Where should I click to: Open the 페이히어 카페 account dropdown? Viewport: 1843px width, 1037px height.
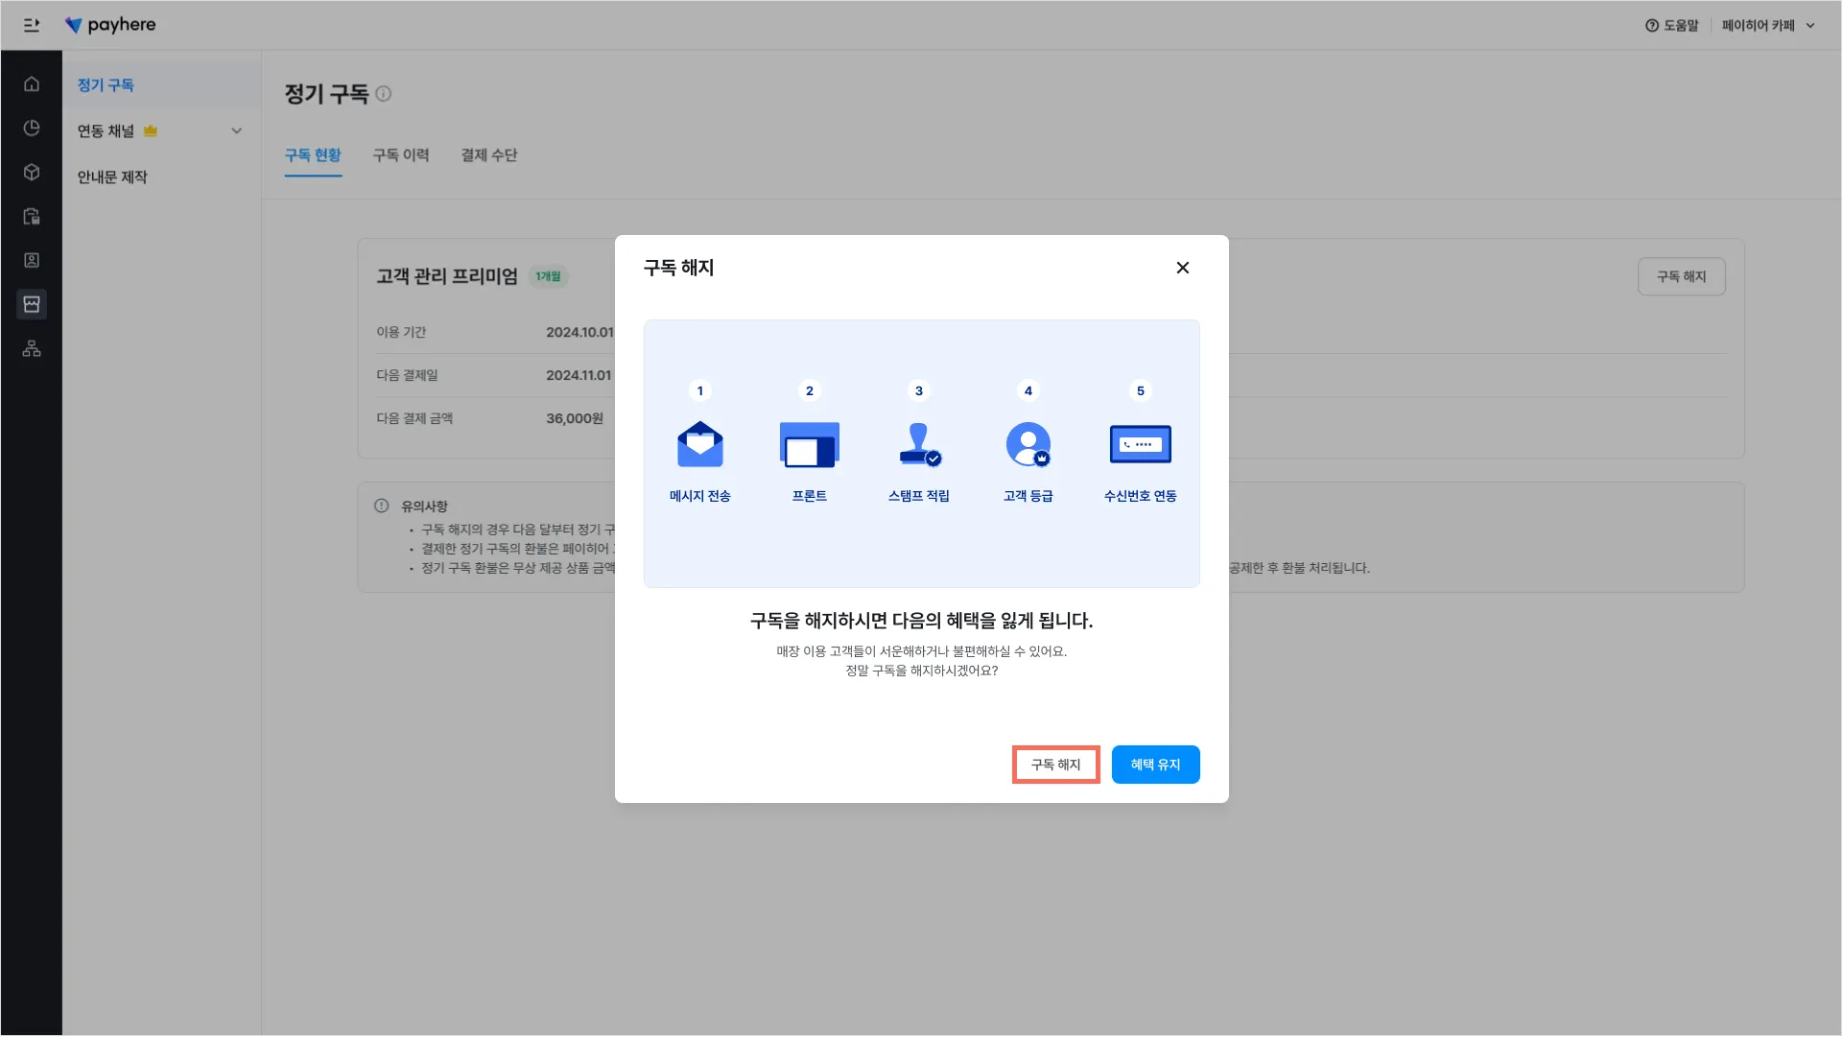click(x=1768, y=26)
